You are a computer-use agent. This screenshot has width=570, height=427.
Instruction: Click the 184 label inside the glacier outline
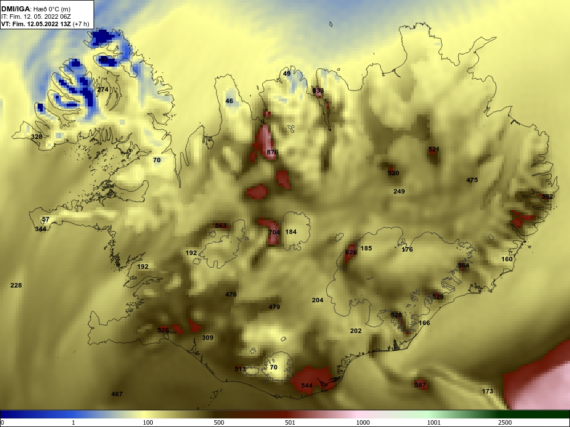pyautogui.click(x=291, y=232)
